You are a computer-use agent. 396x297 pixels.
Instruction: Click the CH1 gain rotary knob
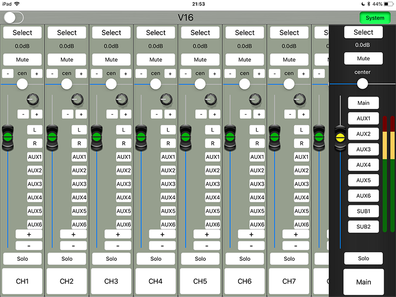tap(33, 99)
